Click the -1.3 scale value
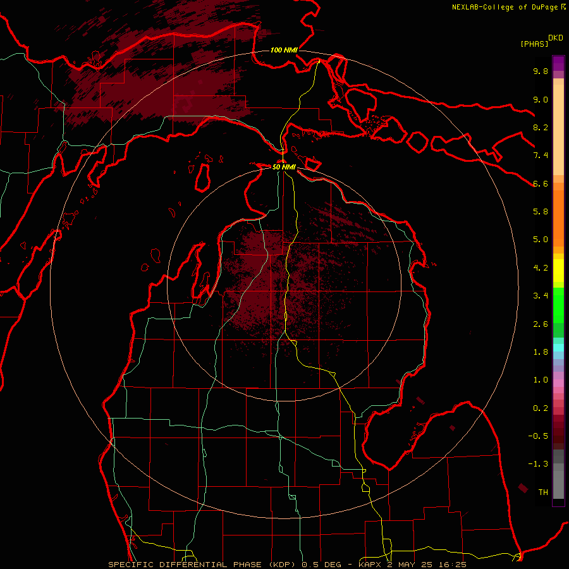Image resolution: width=569 pixels, height=569 pixels. point(538,464)
